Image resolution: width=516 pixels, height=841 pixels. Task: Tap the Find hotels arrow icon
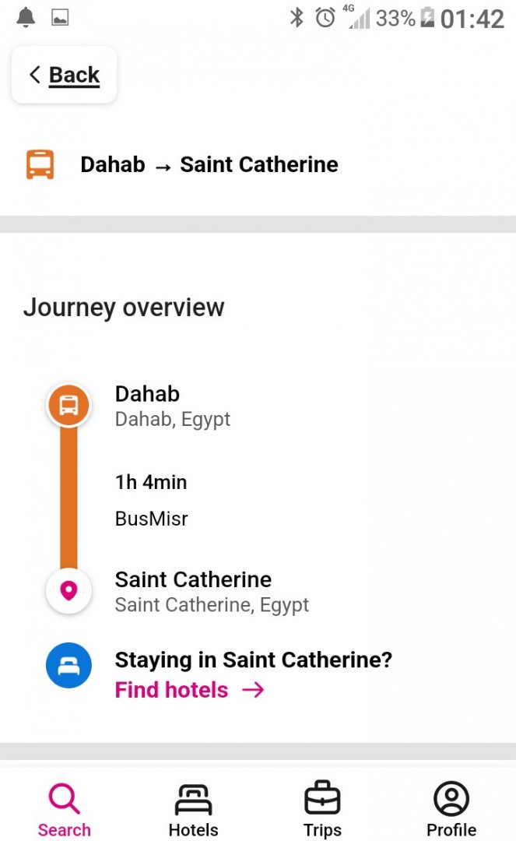(x=253, y=690)
